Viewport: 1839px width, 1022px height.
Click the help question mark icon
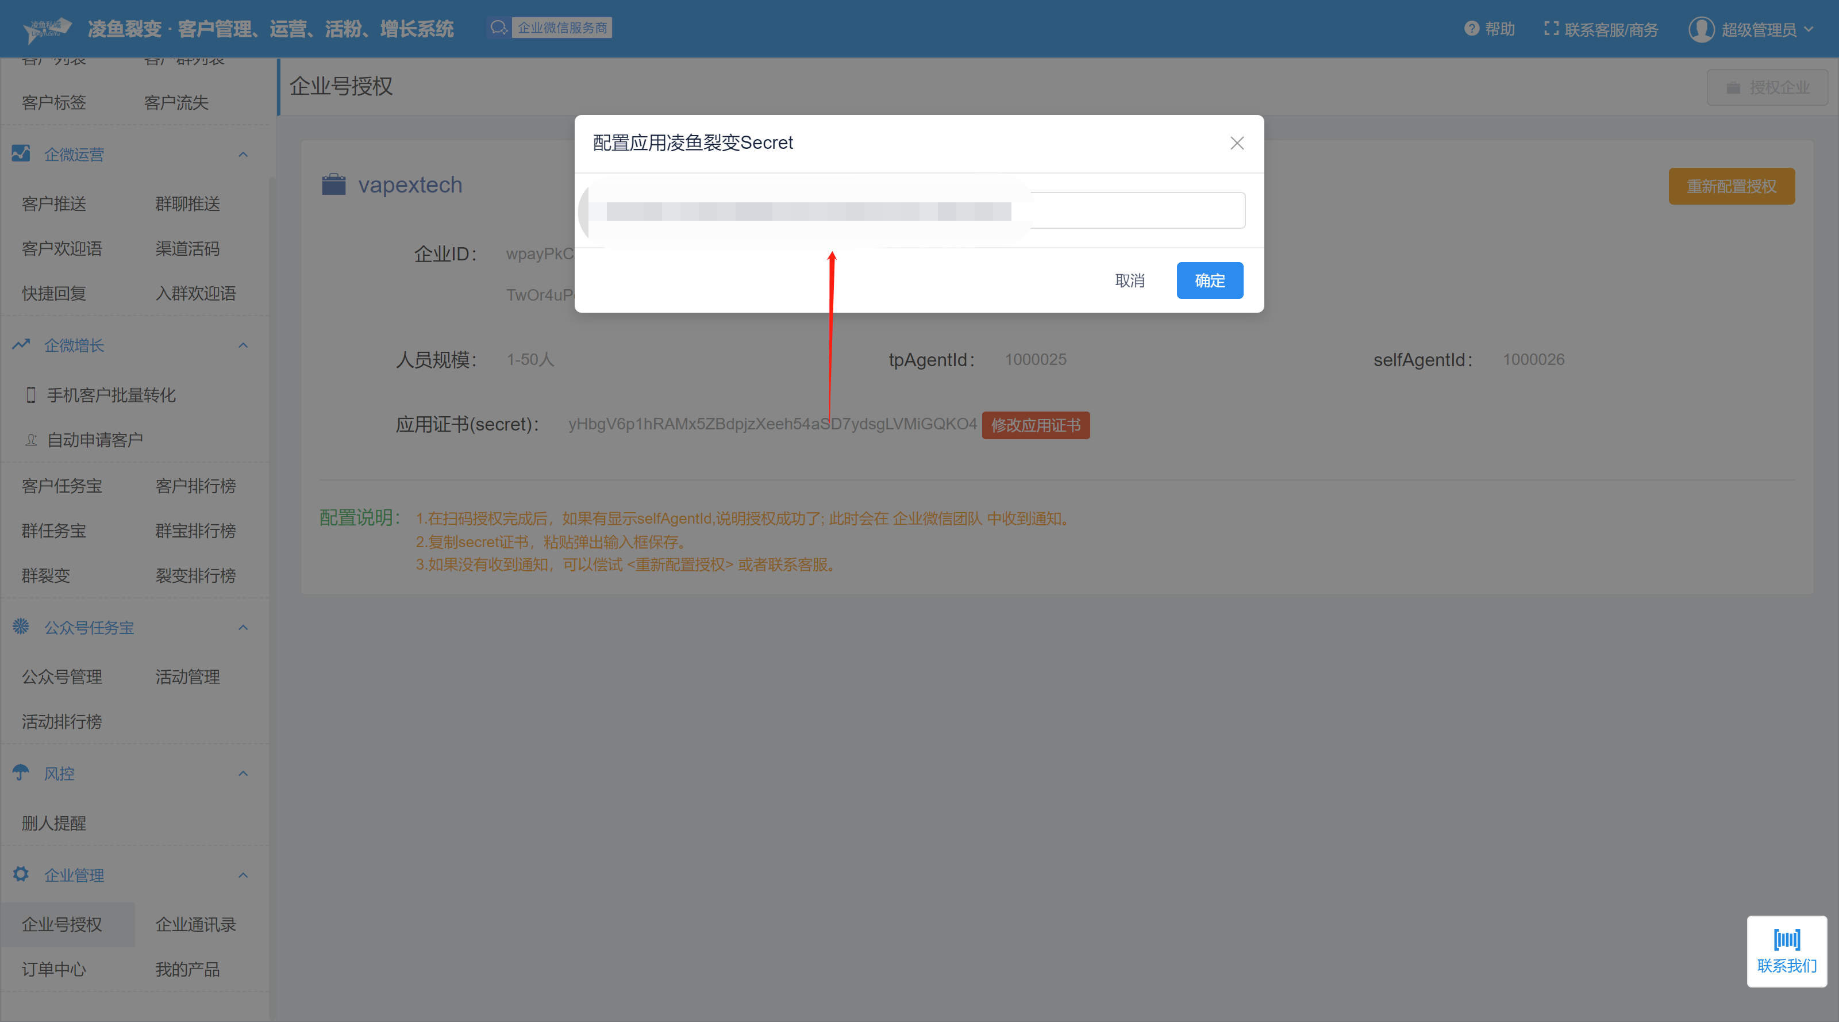(x=1471, y=29)
